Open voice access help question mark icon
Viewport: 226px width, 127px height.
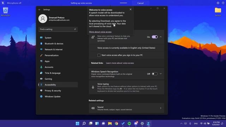click(223, 3)
